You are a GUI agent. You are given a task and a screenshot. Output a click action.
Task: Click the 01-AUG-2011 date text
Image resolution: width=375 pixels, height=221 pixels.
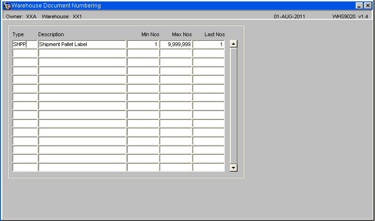289,16
